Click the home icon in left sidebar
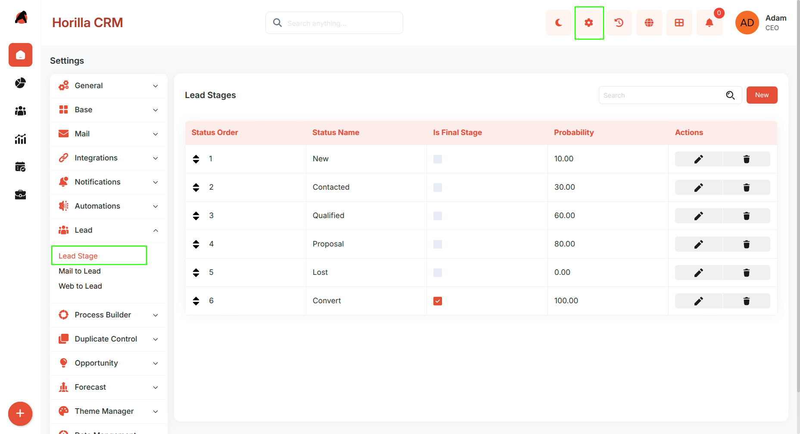Viewport: 800px width, 434px height. [20, 55]
